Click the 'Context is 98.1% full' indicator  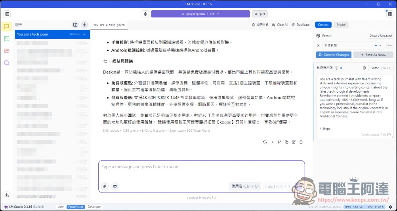[201, 198]
